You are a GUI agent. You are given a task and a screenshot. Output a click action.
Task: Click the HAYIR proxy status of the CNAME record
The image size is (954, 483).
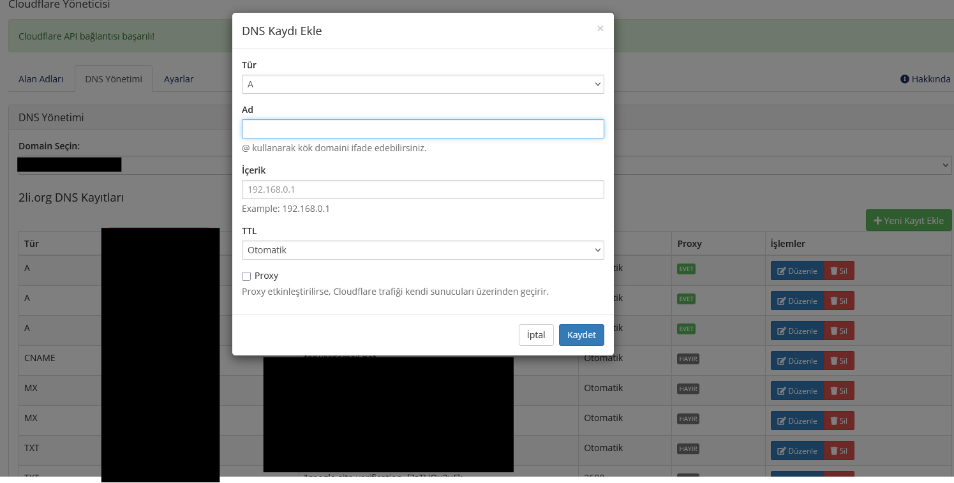coord(688,359)
